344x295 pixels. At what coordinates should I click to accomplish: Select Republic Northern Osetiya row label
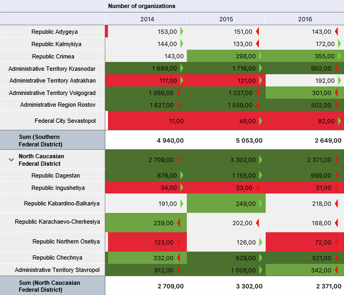coord(66,241)
